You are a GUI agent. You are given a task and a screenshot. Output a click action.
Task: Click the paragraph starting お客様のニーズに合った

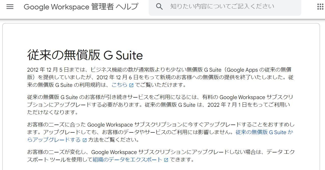(160, 132)
